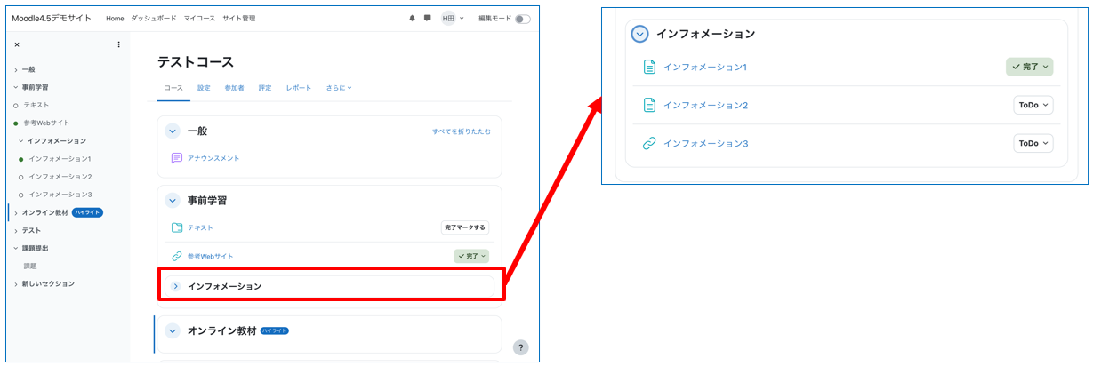Open the さらに tab menu
Viewport: 1093px width, 366px height.
337,88
